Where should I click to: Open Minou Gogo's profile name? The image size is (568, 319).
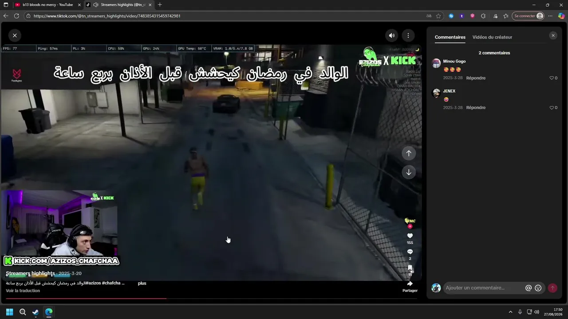454,62
